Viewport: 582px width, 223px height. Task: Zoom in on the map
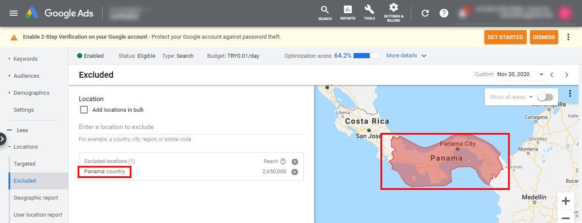pyautogui.click(x=565, y=201)
